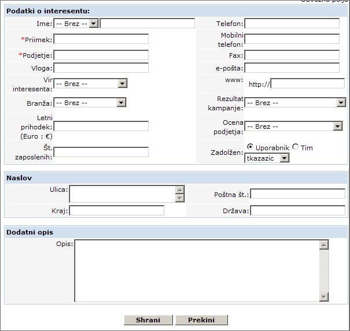Click the Ulica scrollbar up arrow
Image resolution: width=350 pixels, height=331 pixels.
180,189
